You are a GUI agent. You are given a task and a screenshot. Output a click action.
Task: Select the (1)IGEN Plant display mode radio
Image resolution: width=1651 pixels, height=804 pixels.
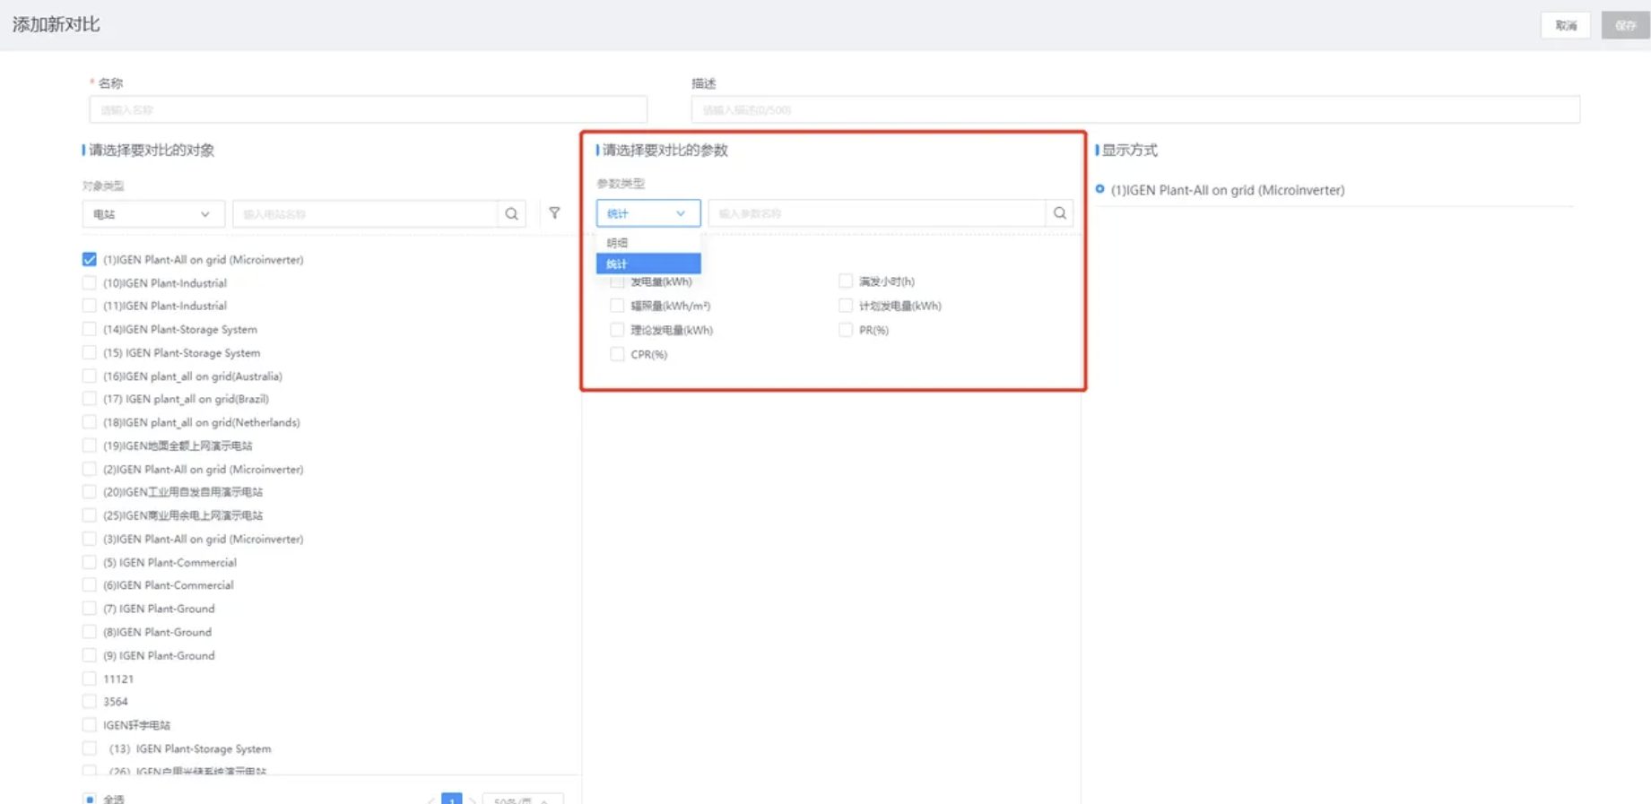pos(1099,189)
